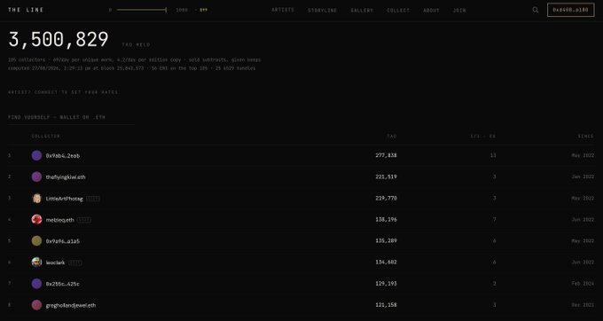Open the search magnifier icon

tap(536, 10)
